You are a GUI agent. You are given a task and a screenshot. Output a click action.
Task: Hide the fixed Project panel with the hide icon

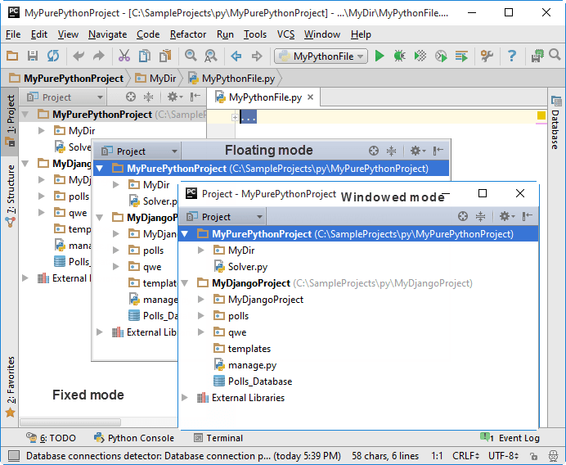[x=195, y=97]
